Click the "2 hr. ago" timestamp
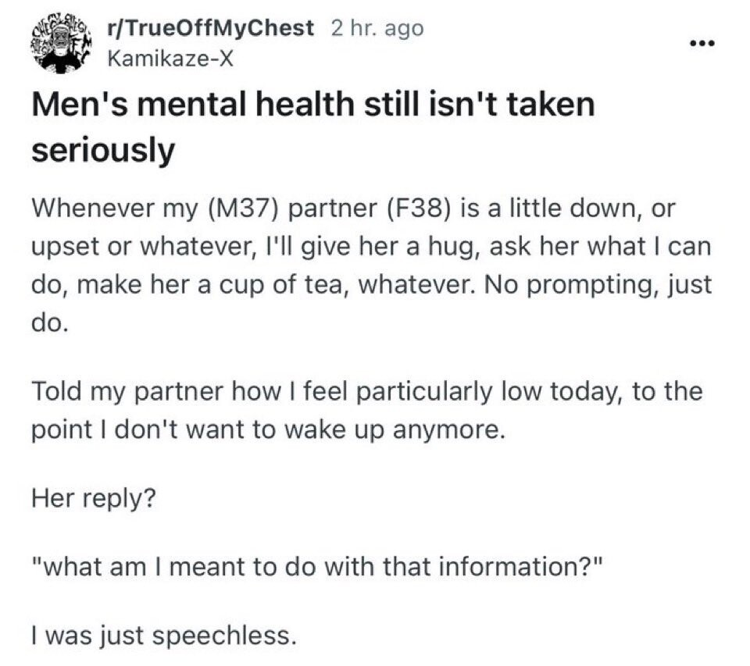This screenshot has width=750, height=666. (x=377, y=28)
